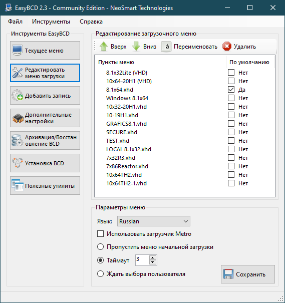Viewport: 285px width, 303px height.
Task: Select Ждать выбора пользователя radio option
Action: pos(100,274)
